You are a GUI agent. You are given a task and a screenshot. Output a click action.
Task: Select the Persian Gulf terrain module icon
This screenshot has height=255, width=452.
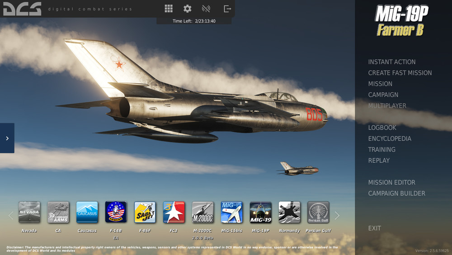pyautogui.click(x=318, y=212)
